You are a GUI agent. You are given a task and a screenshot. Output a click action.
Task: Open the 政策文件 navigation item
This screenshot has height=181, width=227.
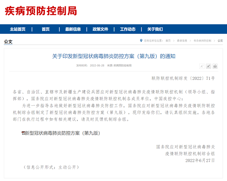tap(100, 29)
